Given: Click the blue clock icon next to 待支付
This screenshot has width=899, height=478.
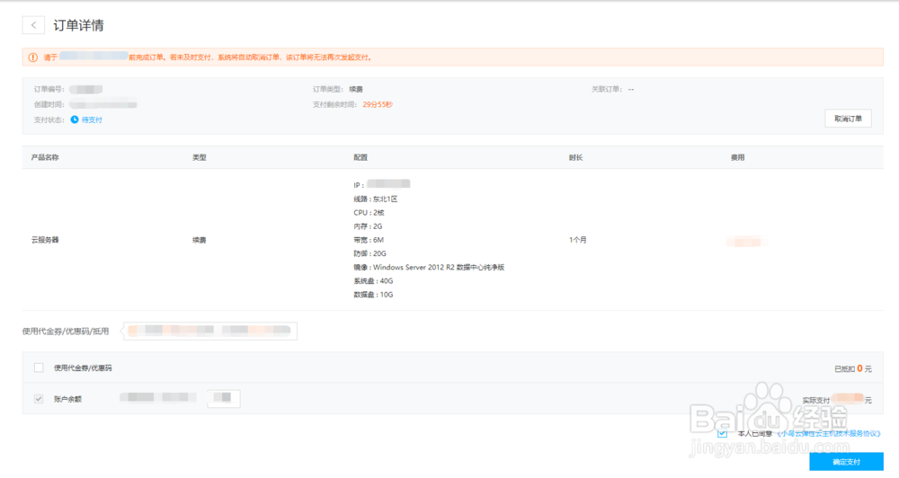Looking at the screenshot, I should point(75,119).
